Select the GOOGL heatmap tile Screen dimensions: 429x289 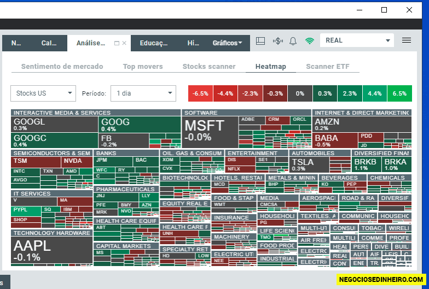click(x=55, y=125)
